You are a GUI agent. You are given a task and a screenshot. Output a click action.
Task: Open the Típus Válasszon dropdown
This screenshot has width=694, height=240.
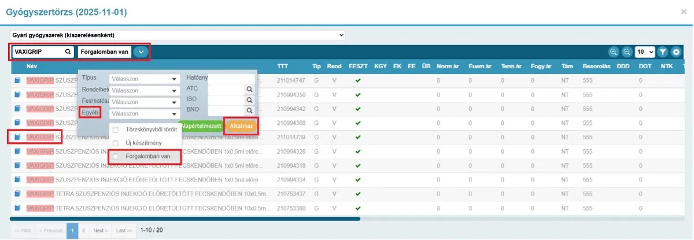[145, 78]
